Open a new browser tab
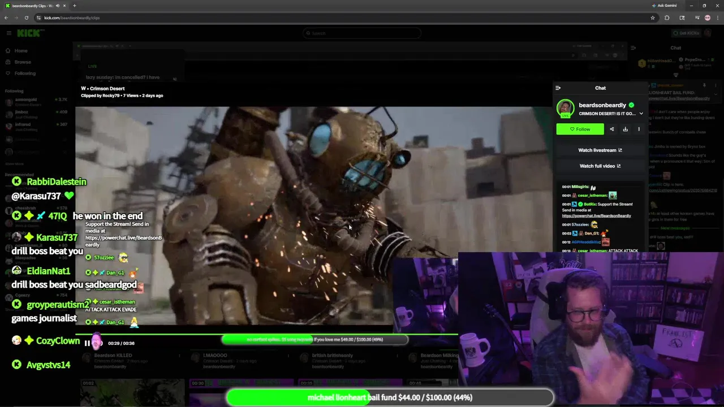Screen dimensions: 724x407 (x=74, y=6)
